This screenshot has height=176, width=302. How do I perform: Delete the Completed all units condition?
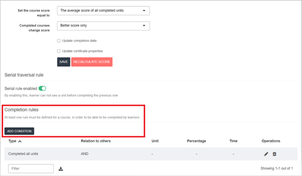tap(274, 154)
